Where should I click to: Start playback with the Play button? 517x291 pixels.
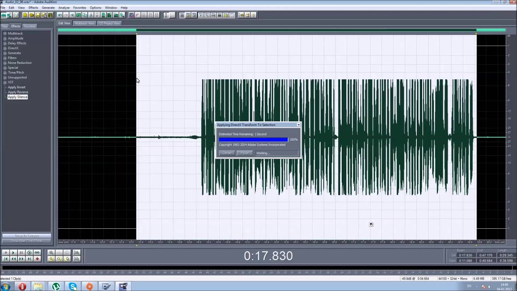coord(13,253)
